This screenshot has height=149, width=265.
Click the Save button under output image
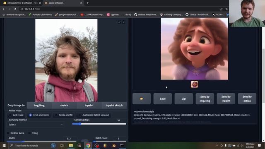tap(163, 99)
